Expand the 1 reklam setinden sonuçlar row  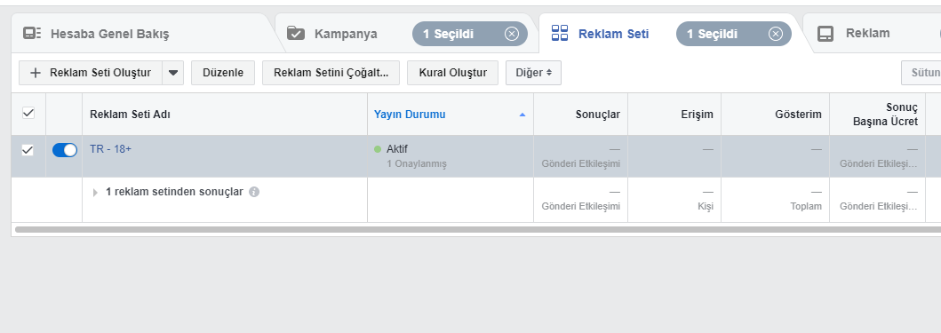click(95, 193)
